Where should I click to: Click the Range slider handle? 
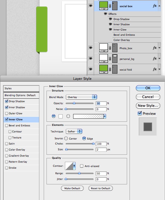tap(79, 173)
